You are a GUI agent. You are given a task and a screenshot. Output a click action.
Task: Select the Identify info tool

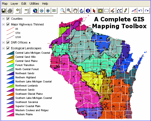(x=88, y=10)
